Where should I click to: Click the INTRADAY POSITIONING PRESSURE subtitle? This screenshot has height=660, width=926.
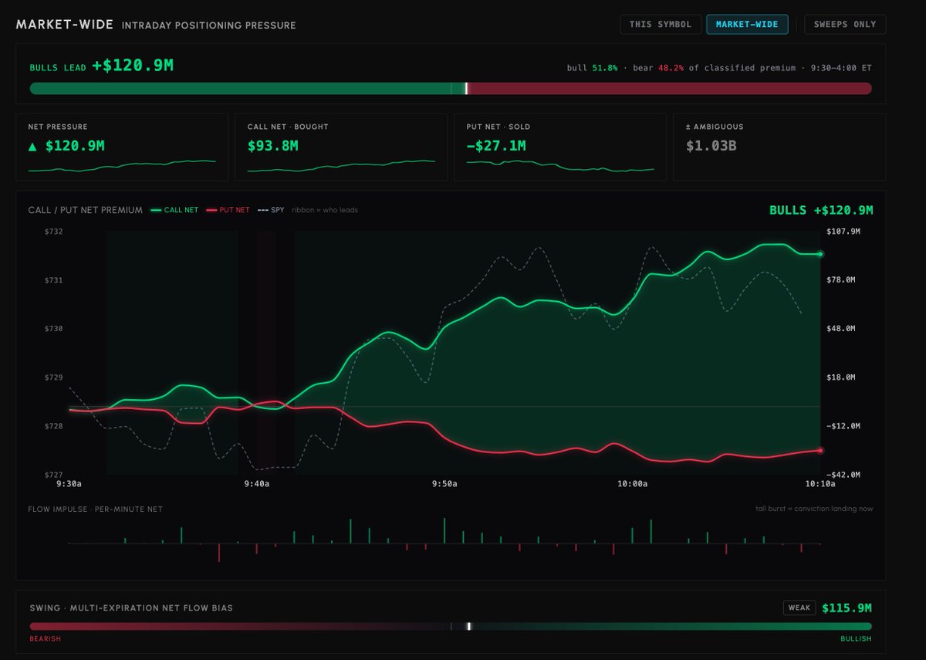coord(208,25)
